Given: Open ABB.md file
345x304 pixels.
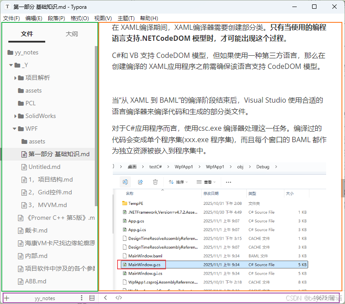Looking at the screenshot, I should [x=32, y=281].
